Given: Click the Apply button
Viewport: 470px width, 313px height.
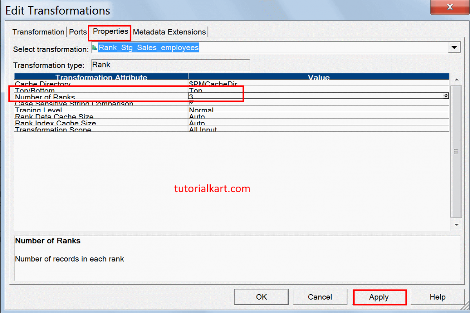Looking at the screenshot, I should coord(380,297).
